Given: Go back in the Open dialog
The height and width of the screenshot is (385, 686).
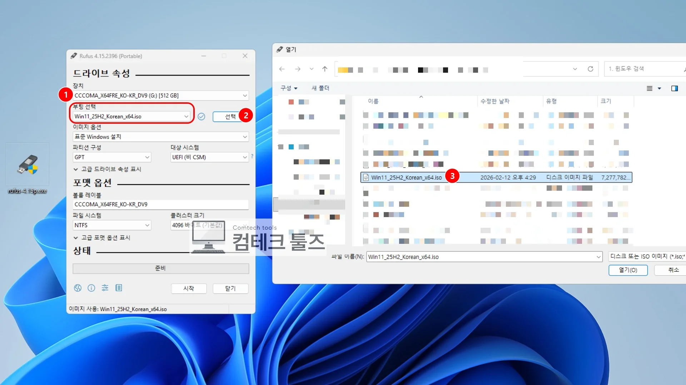Looking at the screenshot, I should [x=282, y=69].
